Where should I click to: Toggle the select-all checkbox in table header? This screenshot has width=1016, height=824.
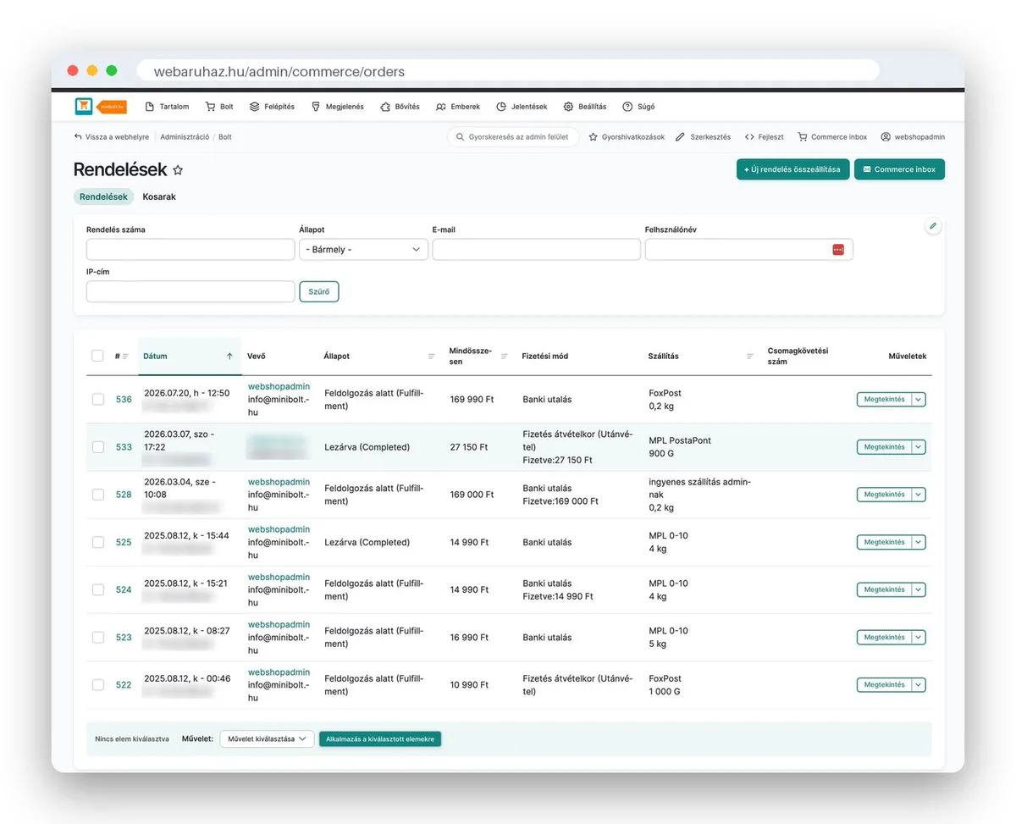97,356
